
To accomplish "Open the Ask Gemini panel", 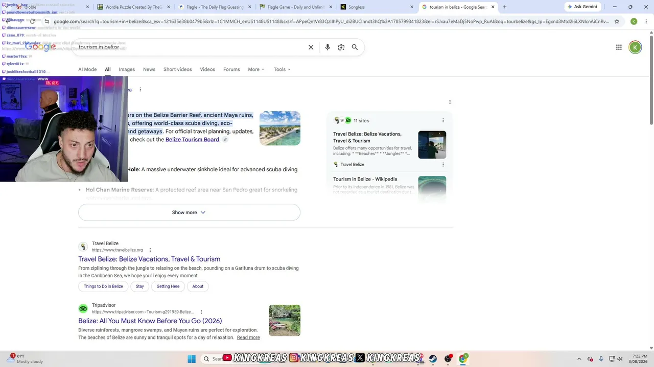I will click(x=582, y=7).
